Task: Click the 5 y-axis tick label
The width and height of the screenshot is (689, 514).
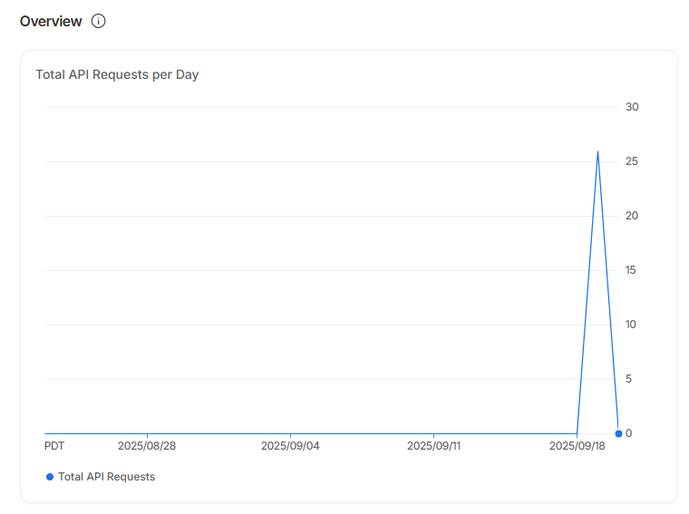Action: click(x=628, y=379)
